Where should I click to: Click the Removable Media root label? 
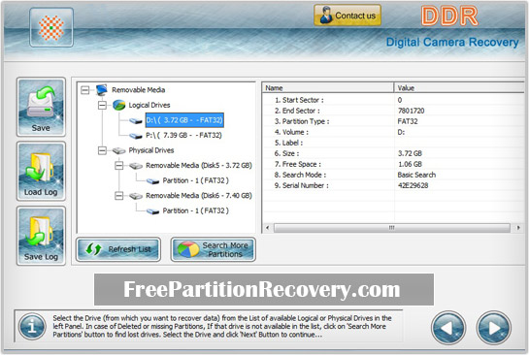(x=139, y=90)
